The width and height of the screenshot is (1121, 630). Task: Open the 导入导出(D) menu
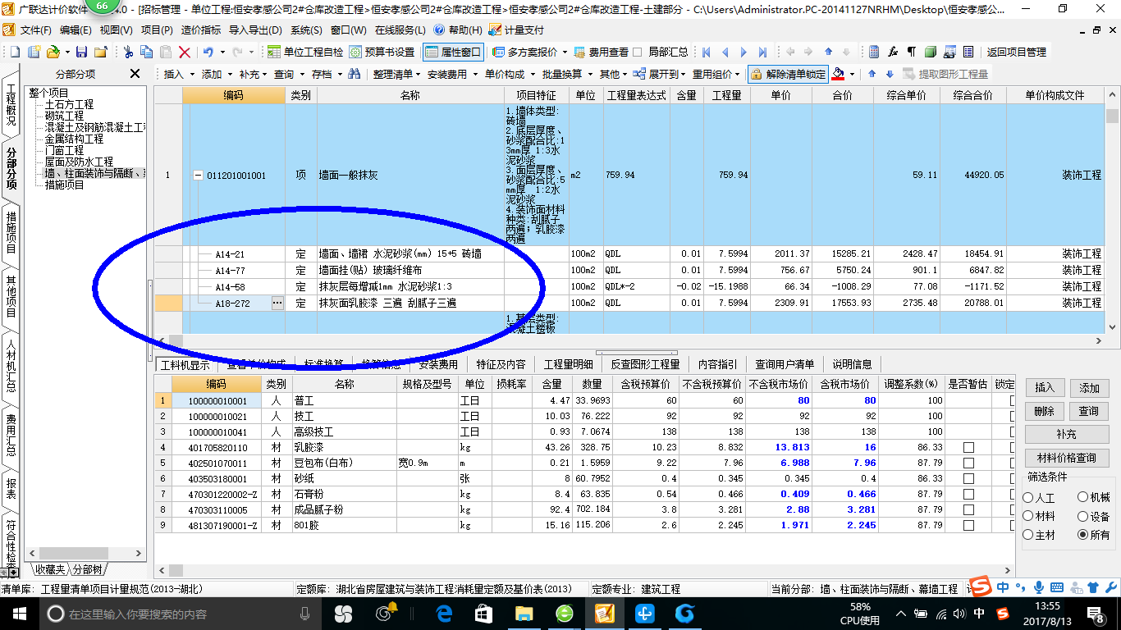click(254, 30)
